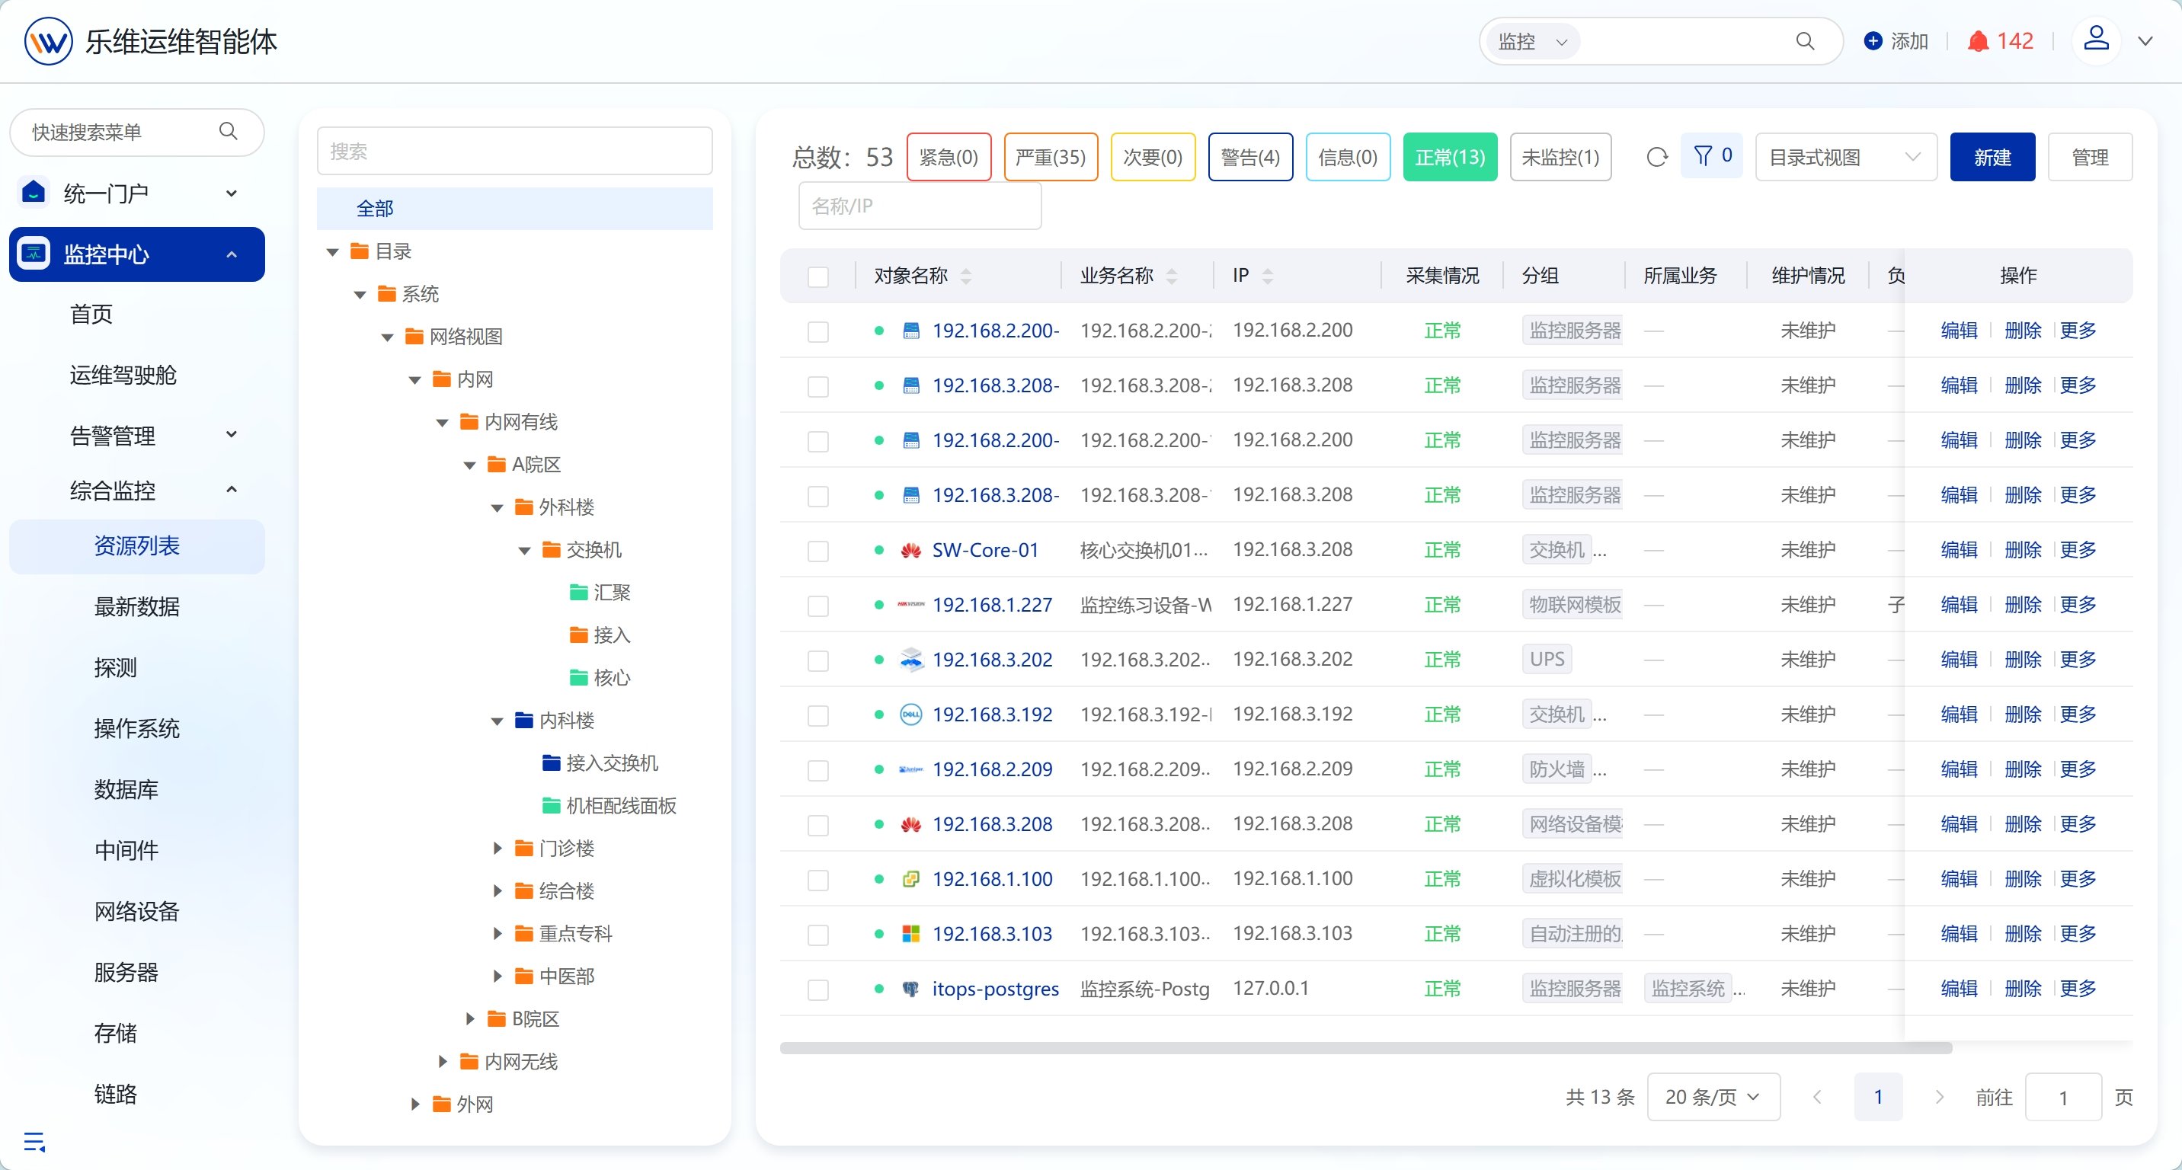Image resolution: width=2182 pixels, height=1170 pixels.
Task: Open 更多 for the 192.168.3.103 row
Action: click(x=2078, y=934)
